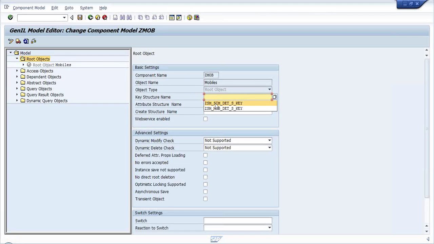The image size is (434, 244).
Task: Collapse the Model tree node
Action: tap(11, 53)
